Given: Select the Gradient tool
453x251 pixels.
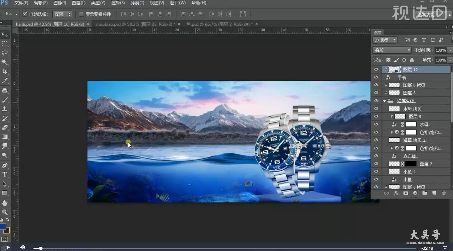Looking at the screenshot, I should [5, 137].
